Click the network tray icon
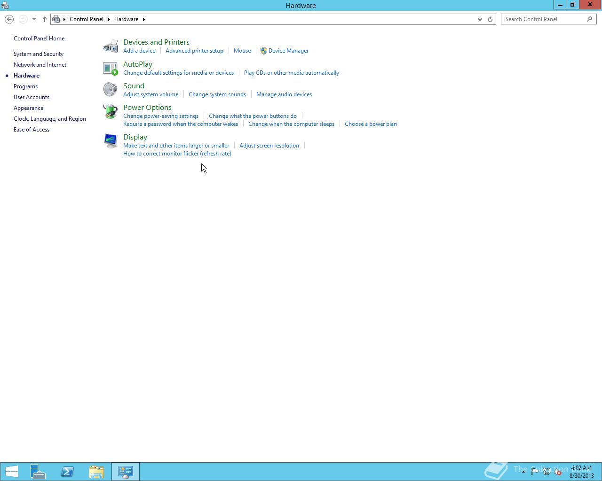Image resolution: width=602 pixels, height=481 pixels. coord(547,472)
